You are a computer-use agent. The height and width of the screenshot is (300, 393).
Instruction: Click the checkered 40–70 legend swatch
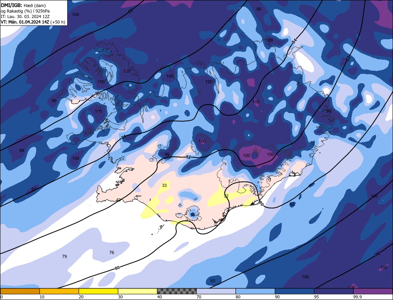[177, 291]
